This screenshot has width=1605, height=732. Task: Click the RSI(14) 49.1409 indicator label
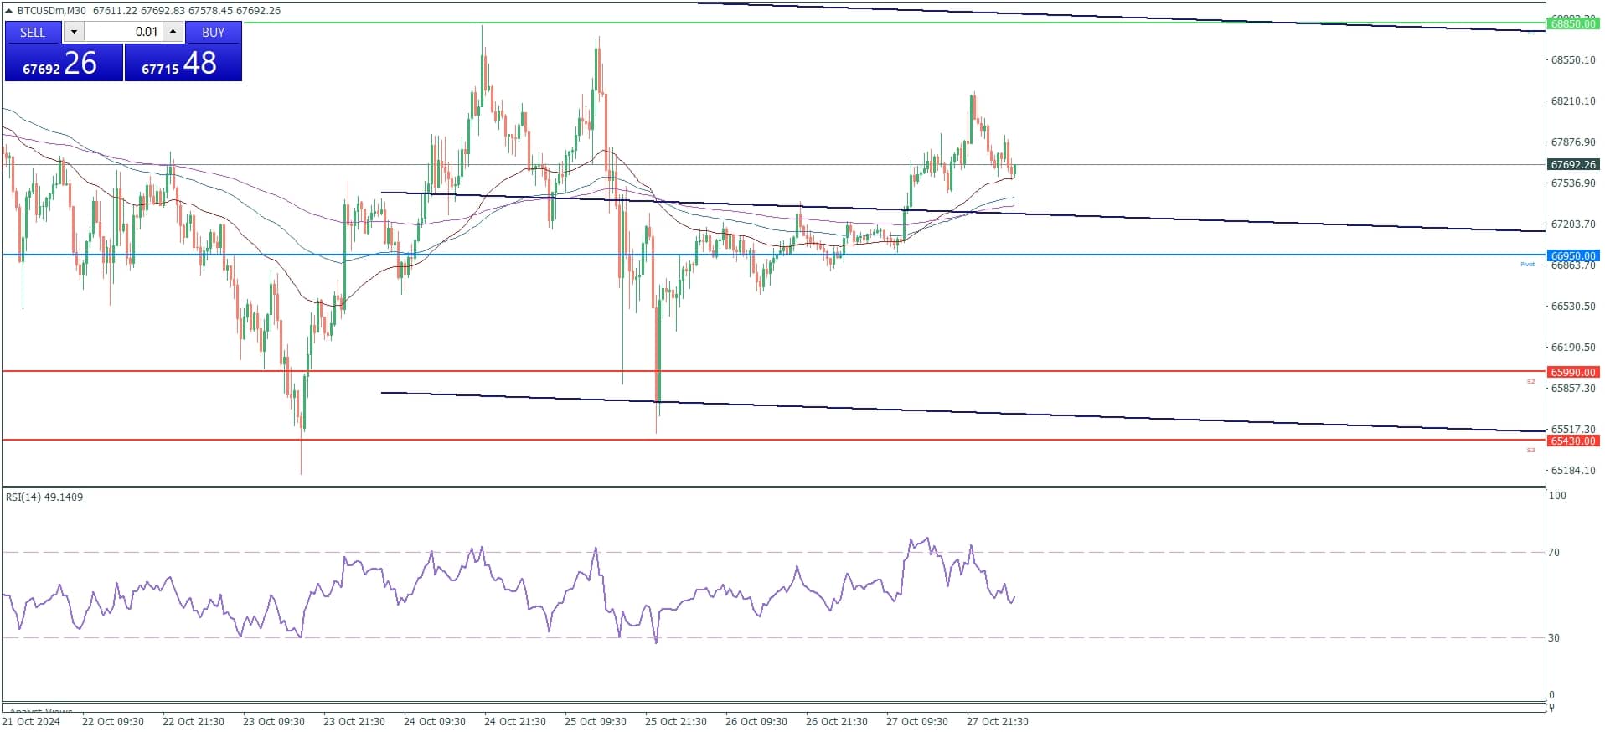pos(44,497)
